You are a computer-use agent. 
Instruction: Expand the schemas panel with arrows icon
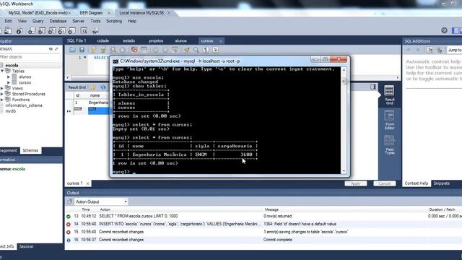tap(56, 49)
